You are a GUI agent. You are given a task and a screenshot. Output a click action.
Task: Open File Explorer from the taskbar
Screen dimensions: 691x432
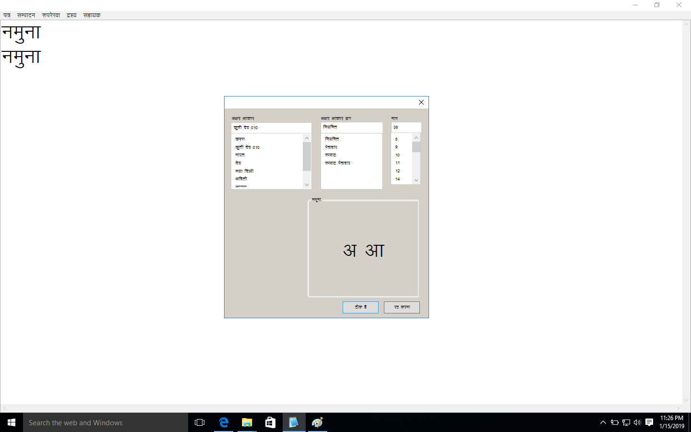point(247,422)
